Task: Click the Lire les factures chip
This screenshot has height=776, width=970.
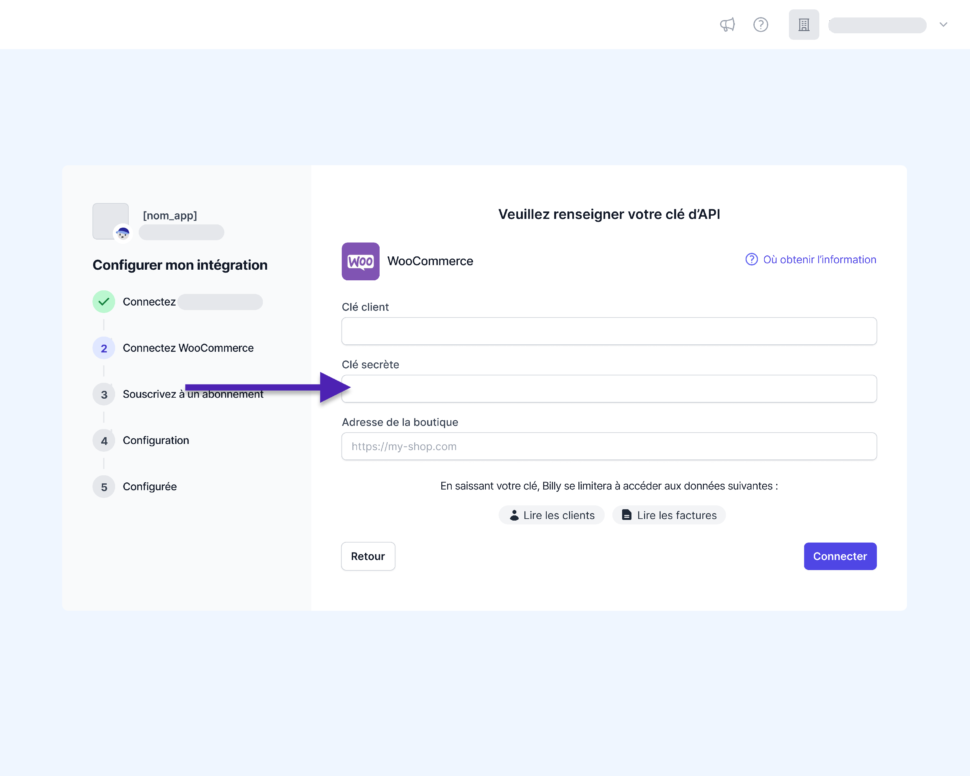Action: [x=669, y=515]
